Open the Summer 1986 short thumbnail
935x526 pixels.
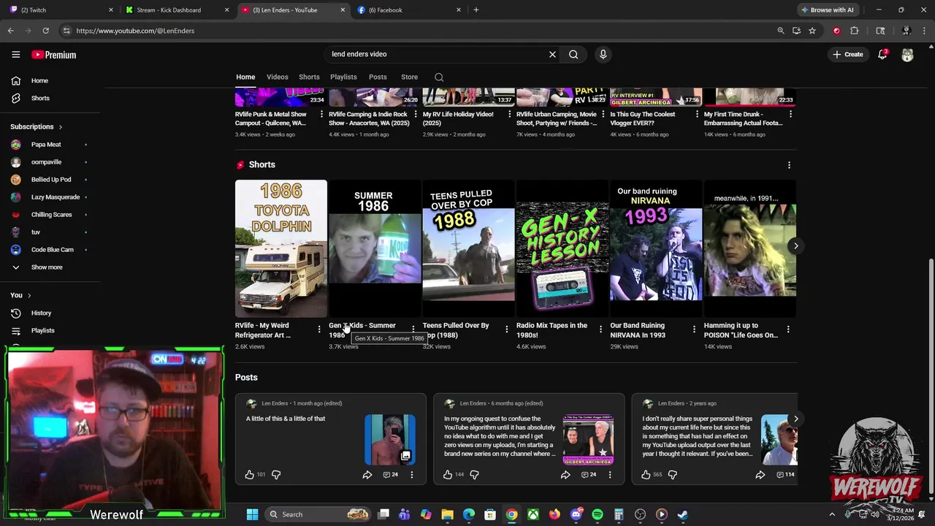374,248
